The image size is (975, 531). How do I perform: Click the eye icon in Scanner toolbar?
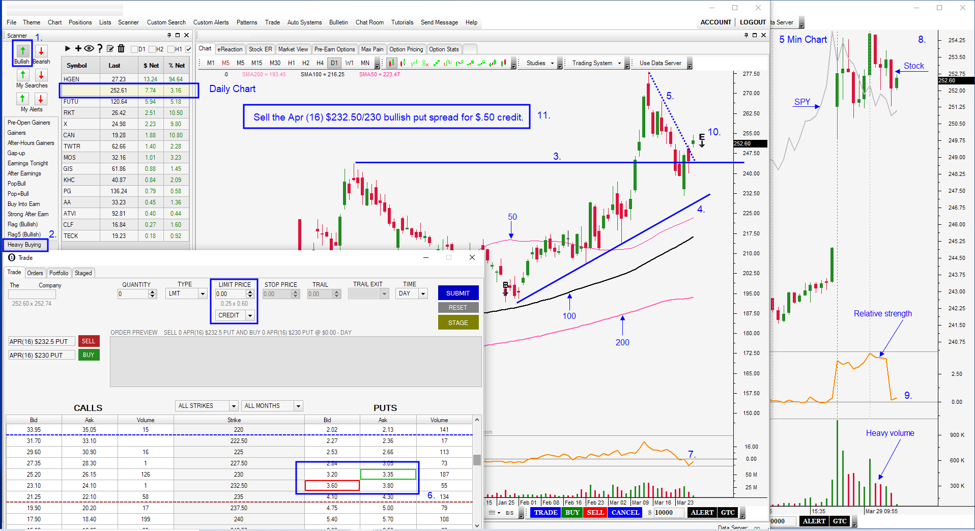pyautogui.click(x=89, y=48)
